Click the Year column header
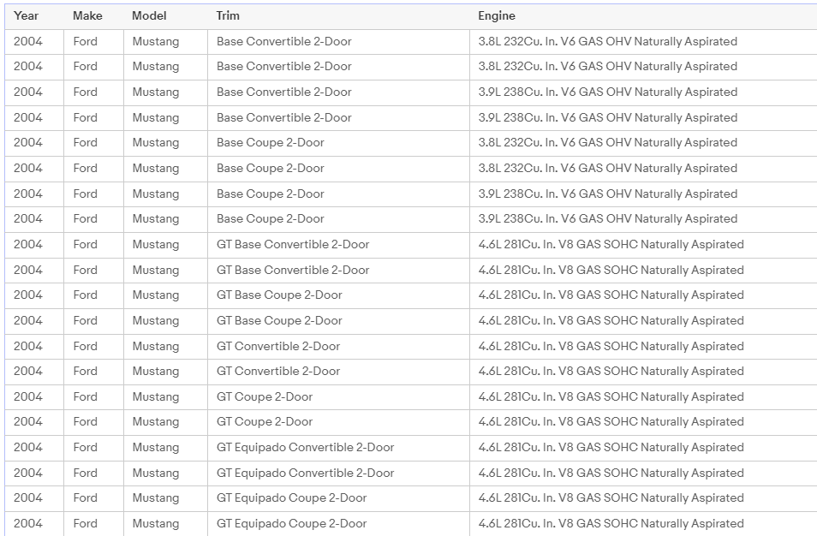This screenshot has height=536, width=817. pos(27,15)
